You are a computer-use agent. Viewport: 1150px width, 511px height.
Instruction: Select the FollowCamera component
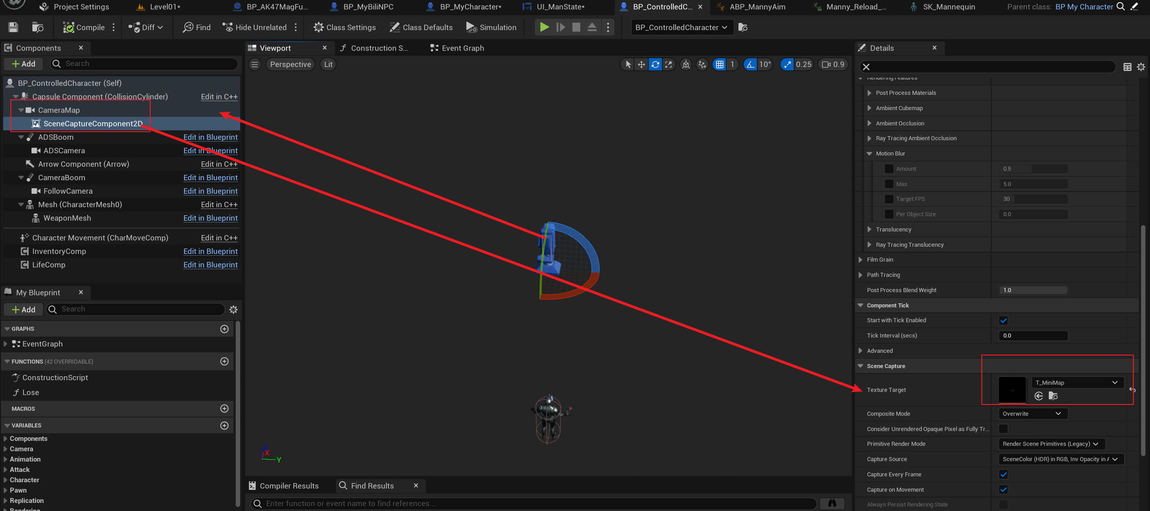click(67, 191)
